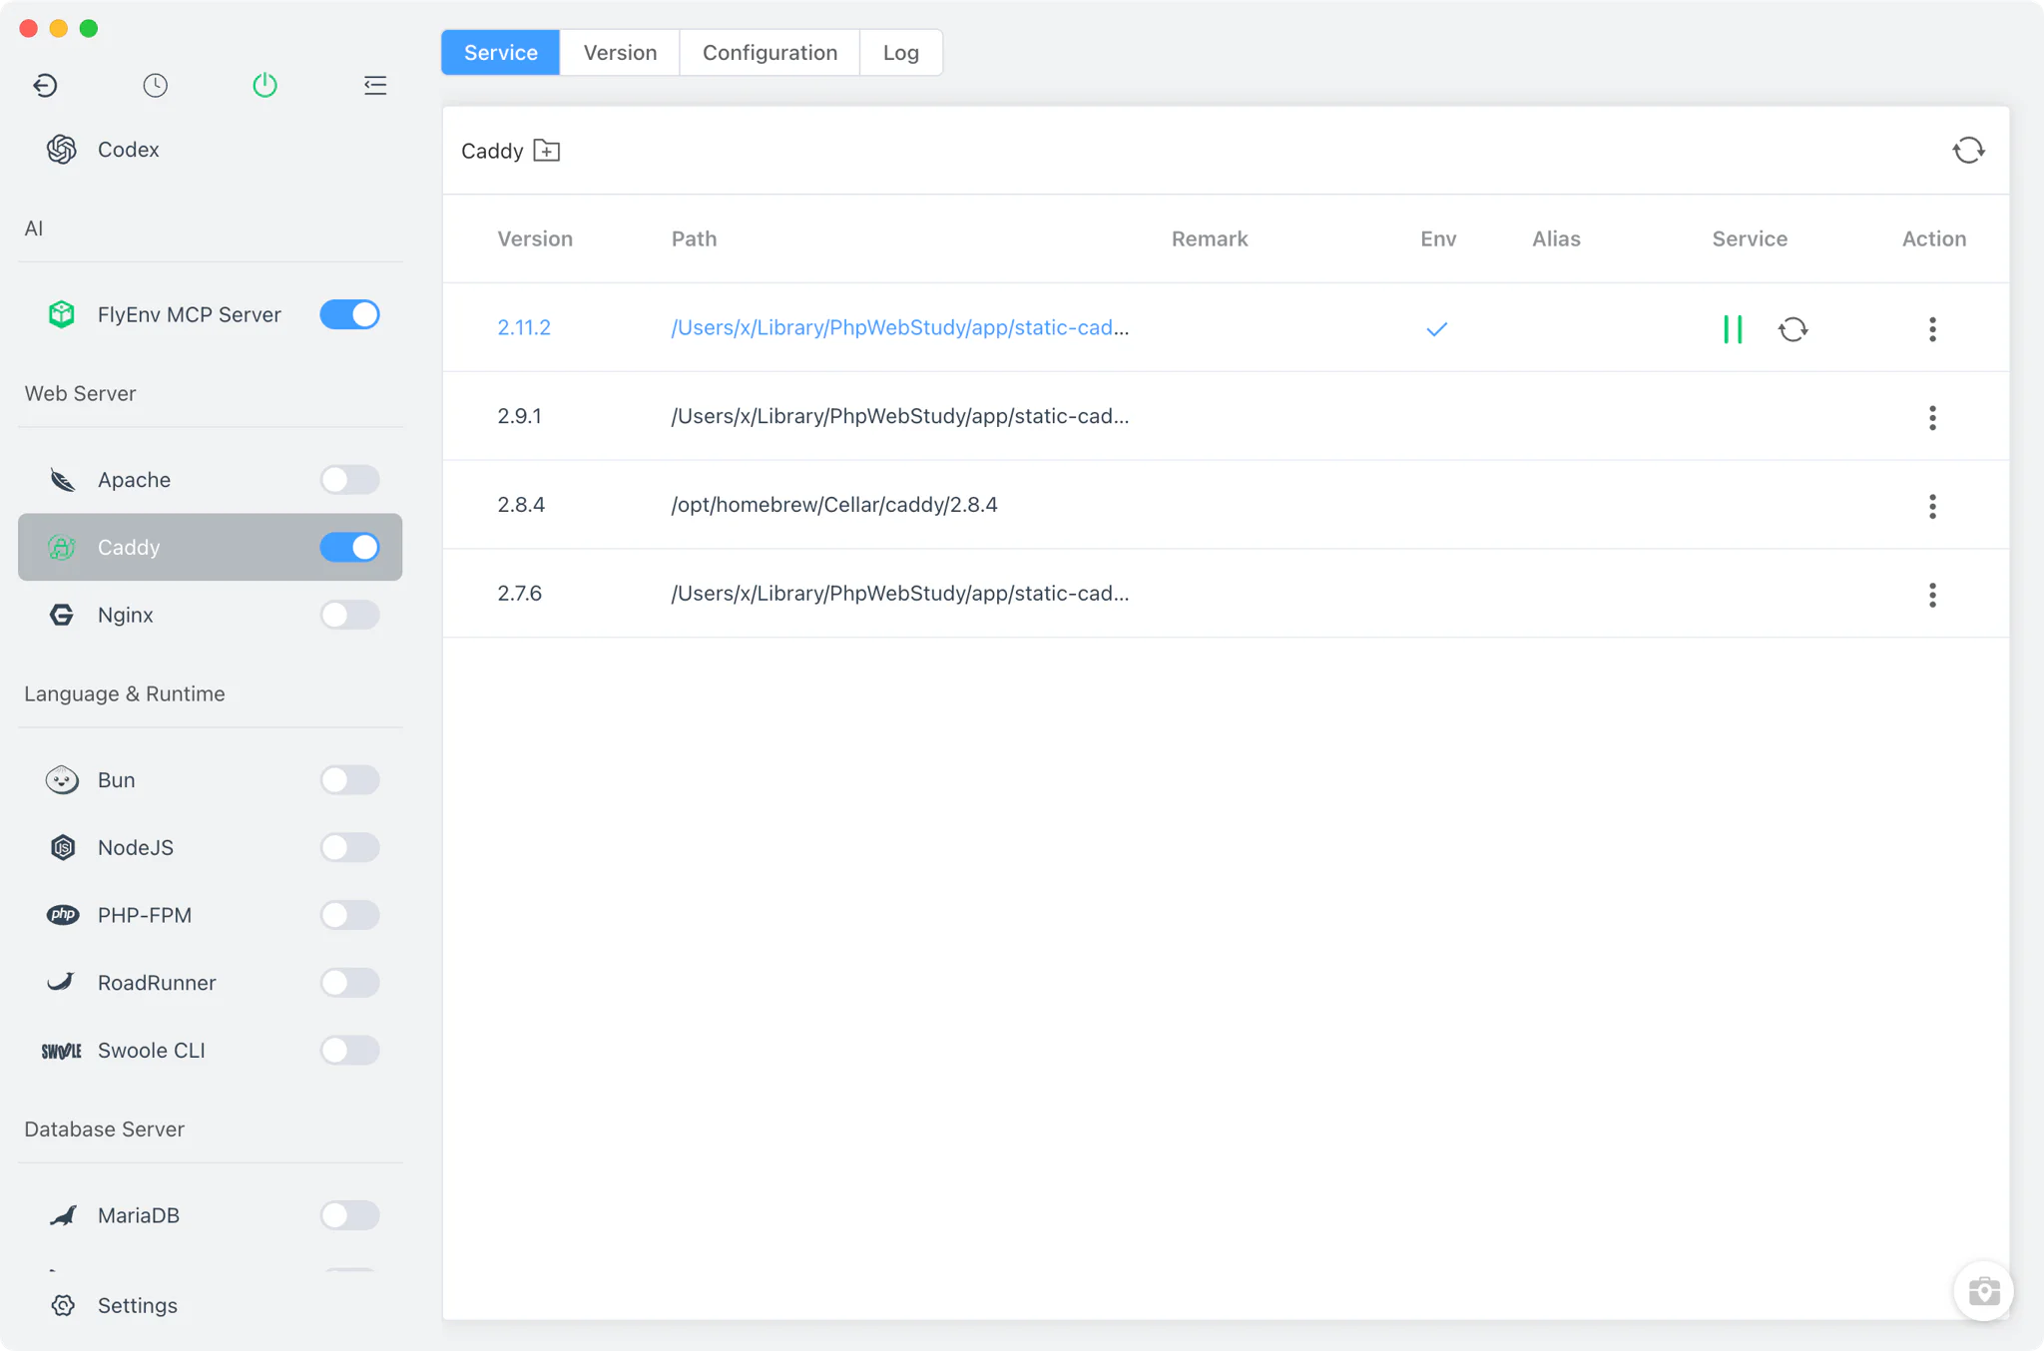Open the history clock icon

pos(155,86)
